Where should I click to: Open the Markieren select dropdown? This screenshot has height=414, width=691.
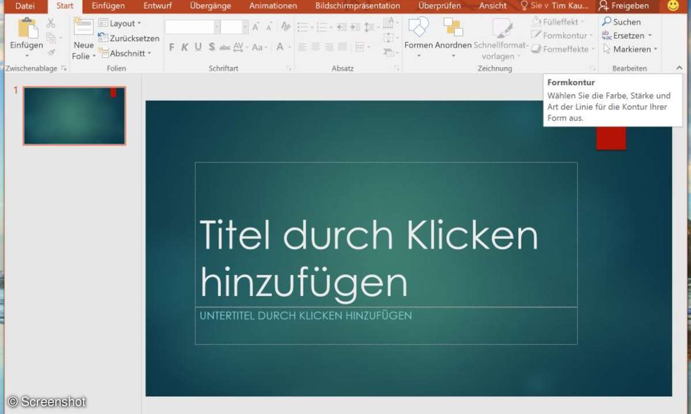pos(629,49)
